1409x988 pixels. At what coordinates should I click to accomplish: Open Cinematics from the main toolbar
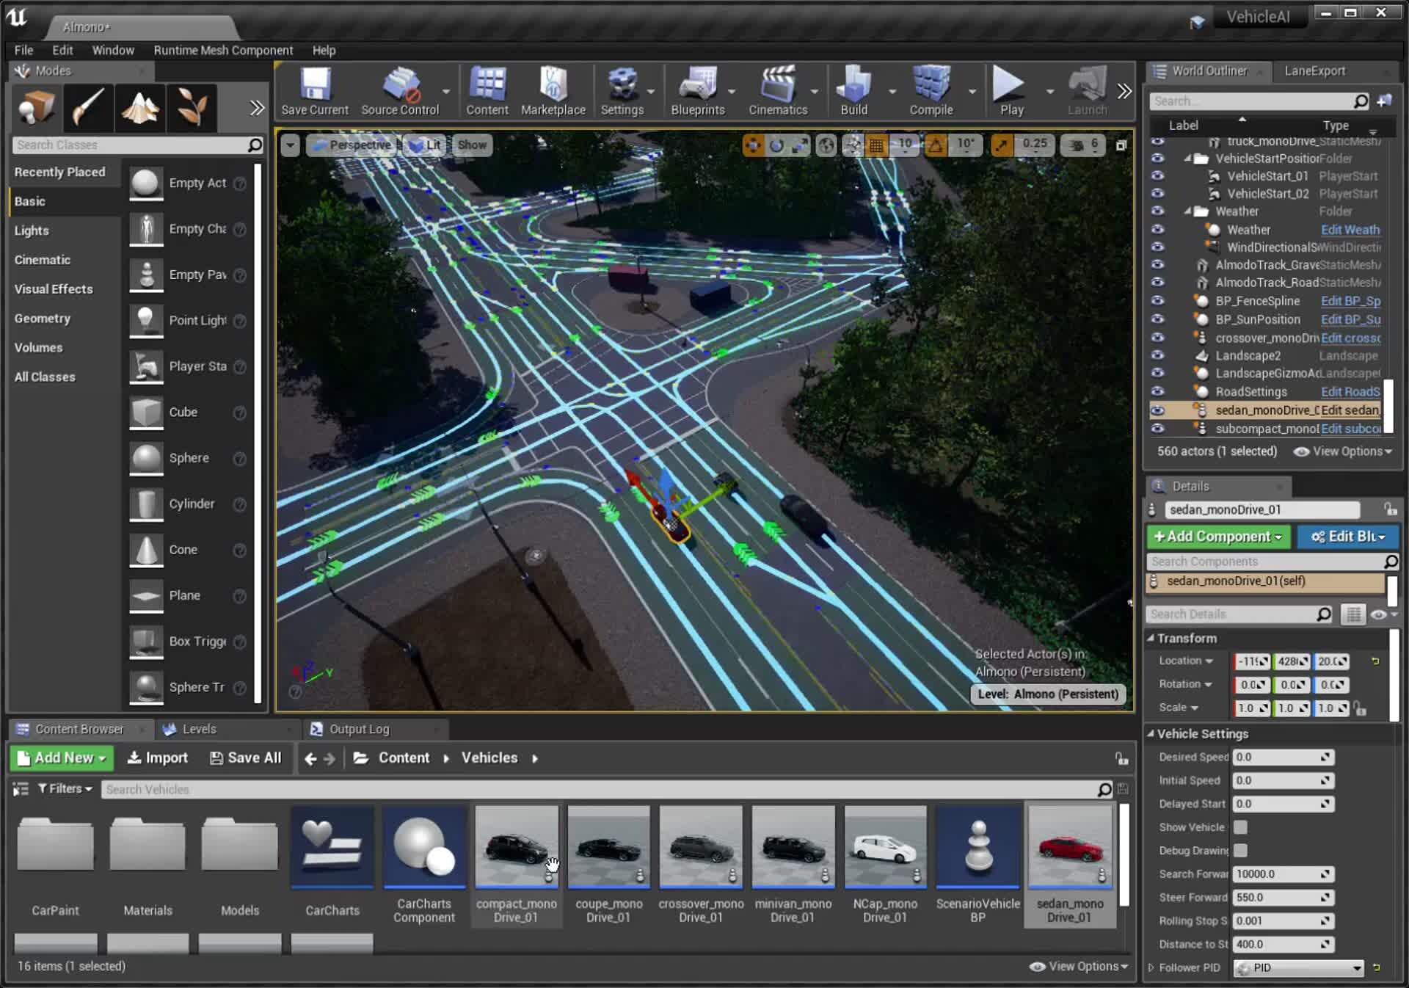[779, 88]
